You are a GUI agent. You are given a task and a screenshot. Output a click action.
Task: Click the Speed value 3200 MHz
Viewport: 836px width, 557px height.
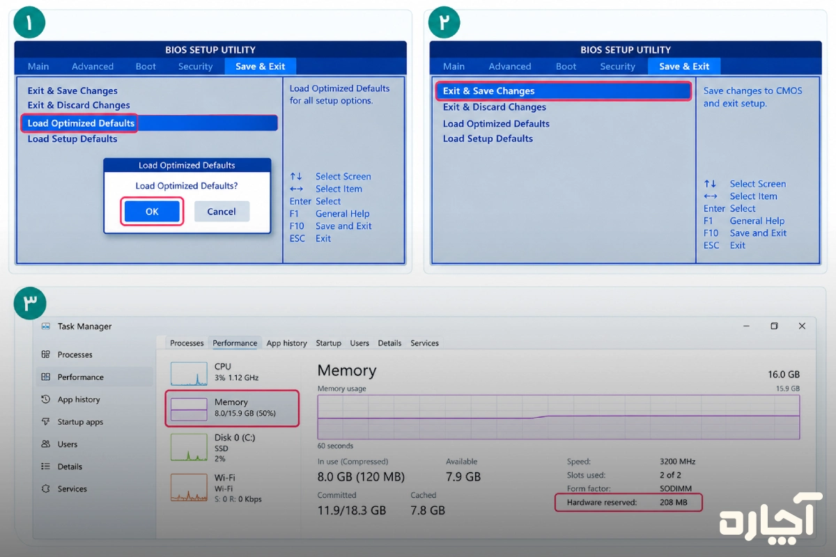677,462
